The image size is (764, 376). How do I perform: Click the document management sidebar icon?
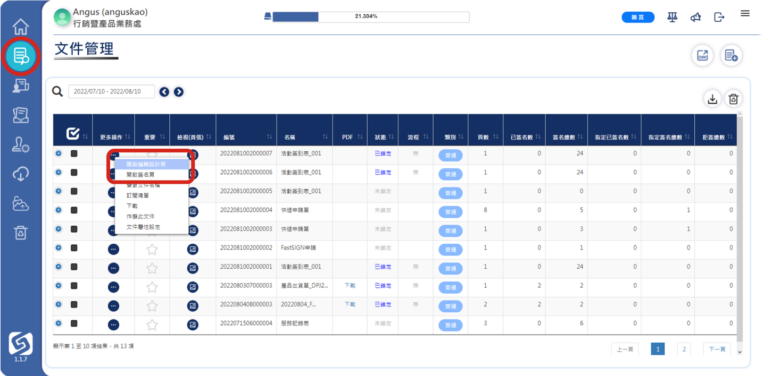click(21, 56)
